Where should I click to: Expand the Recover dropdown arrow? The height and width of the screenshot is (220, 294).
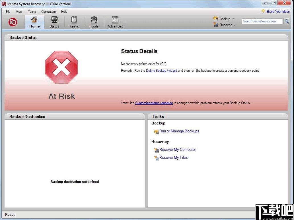click(235, 25)
